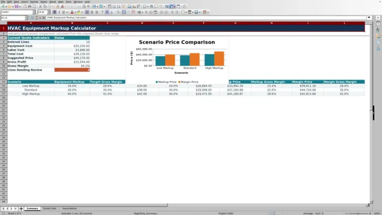382x215 pixels.
Task: Toggle Align Right
Action: click(96, 12)
